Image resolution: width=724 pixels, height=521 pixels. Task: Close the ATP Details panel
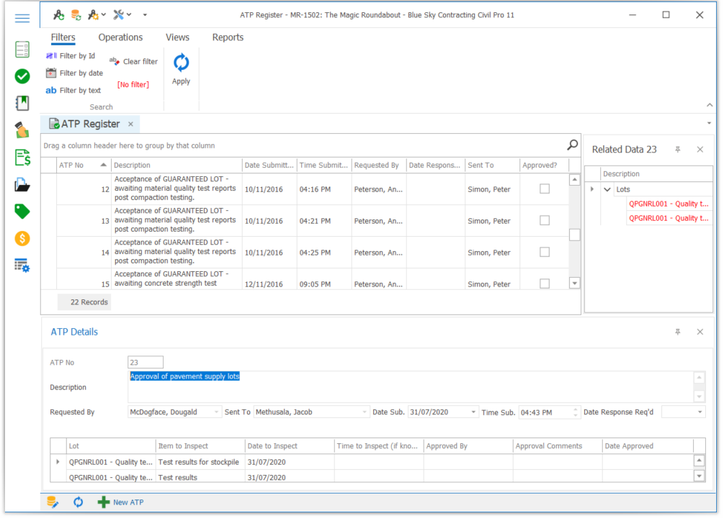pyautogui.click(x=700, y=332)
